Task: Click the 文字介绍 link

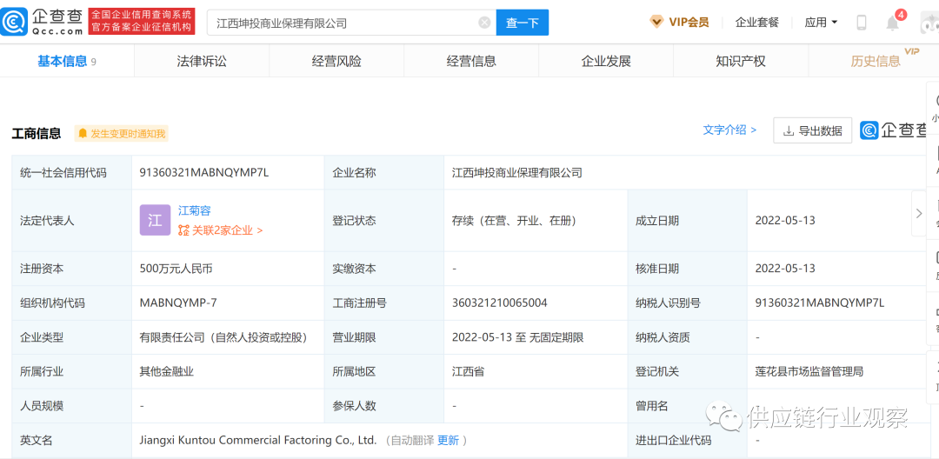Action: click(729, 130)
